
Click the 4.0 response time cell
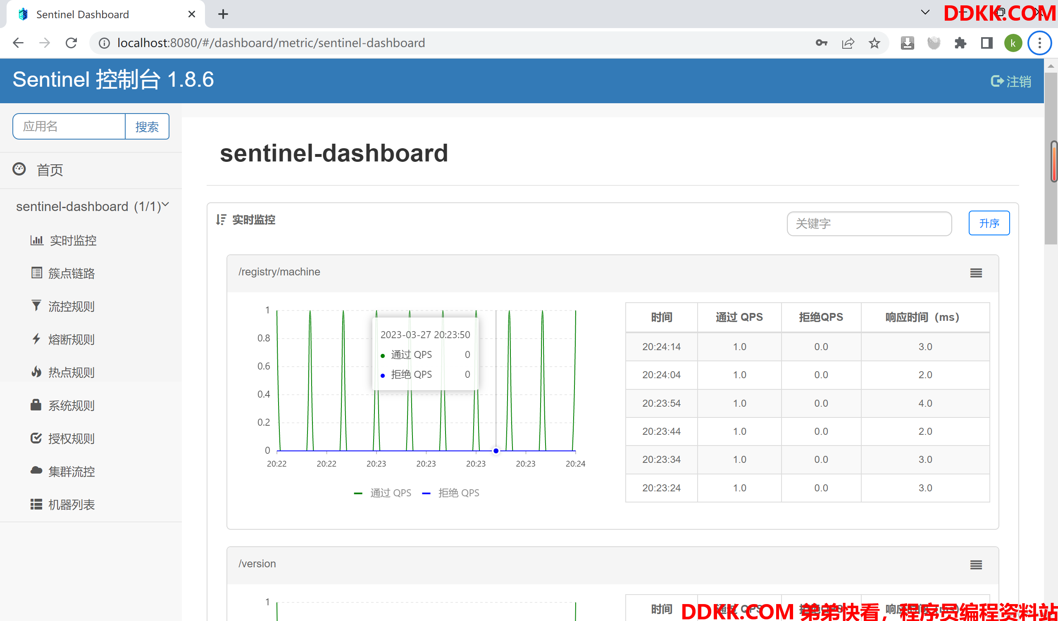pyautogui.click(x=925, y=403)
